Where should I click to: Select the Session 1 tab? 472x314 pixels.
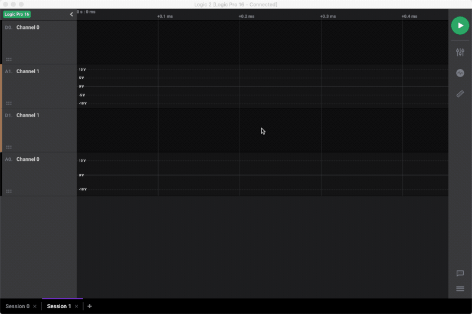point(58,306)
